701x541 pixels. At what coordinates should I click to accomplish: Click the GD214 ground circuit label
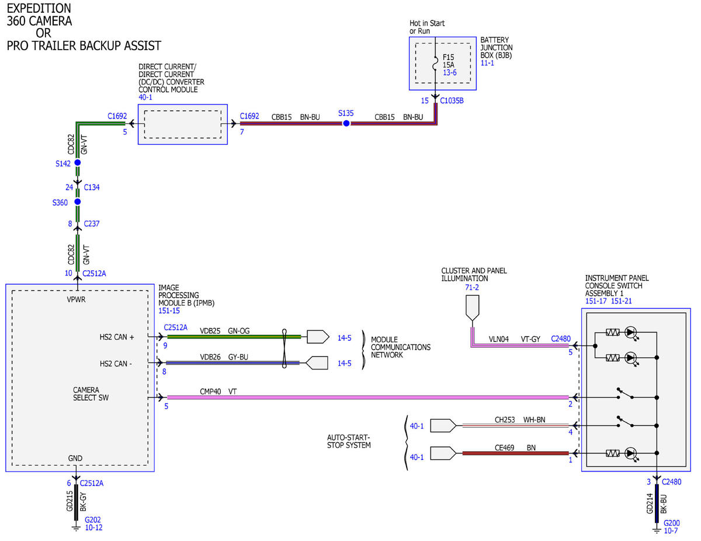(x=650, y=502)
